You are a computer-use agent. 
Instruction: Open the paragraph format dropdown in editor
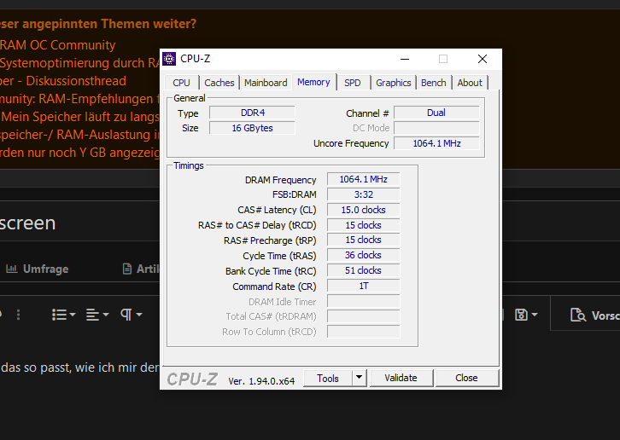point(131,315)
